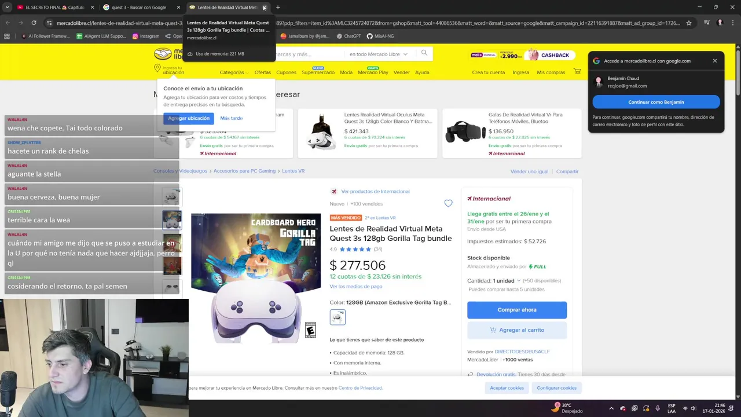This screenshot has width=741, height=417.
Task: Open Vender menu item
Action: pos(401,72)
